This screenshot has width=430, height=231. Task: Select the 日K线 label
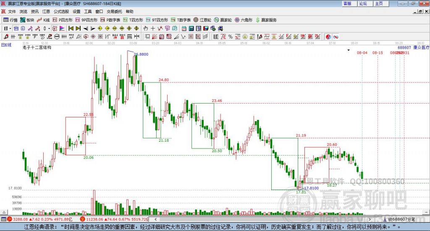6,45
